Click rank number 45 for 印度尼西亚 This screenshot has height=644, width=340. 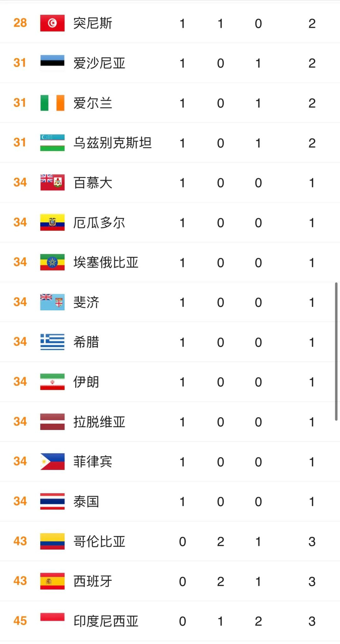click(x=20, y=621)
